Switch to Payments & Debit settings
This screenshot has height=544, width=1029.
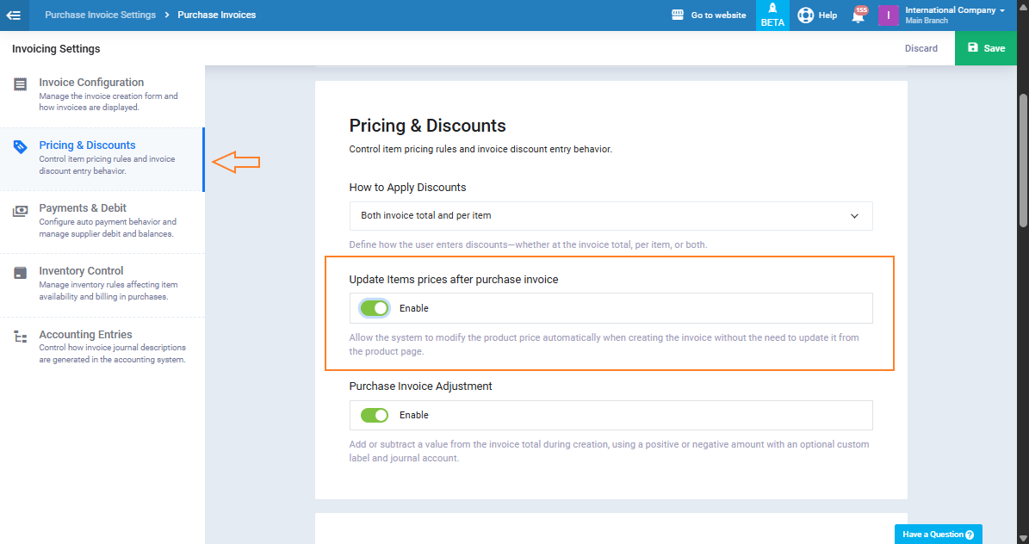coord(83,208)
